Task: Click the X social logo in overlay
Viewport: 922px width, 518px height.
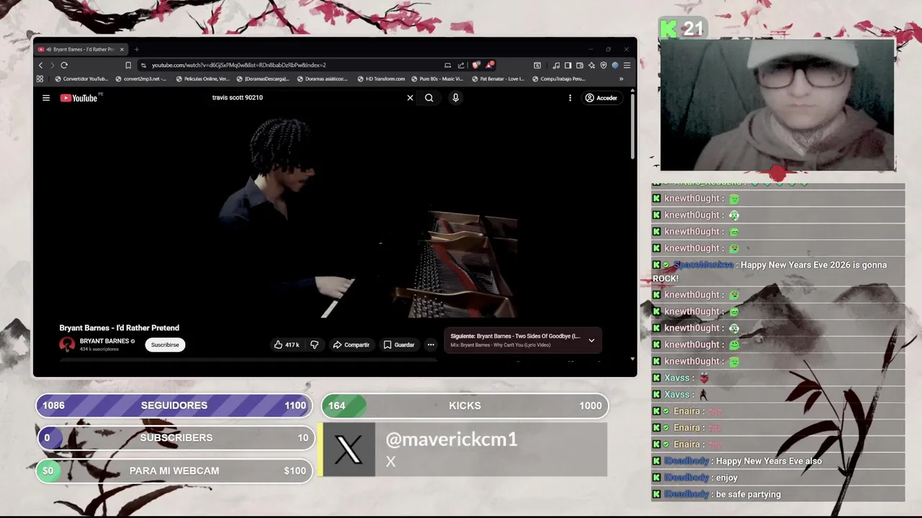Action: [x=349, y=450]
